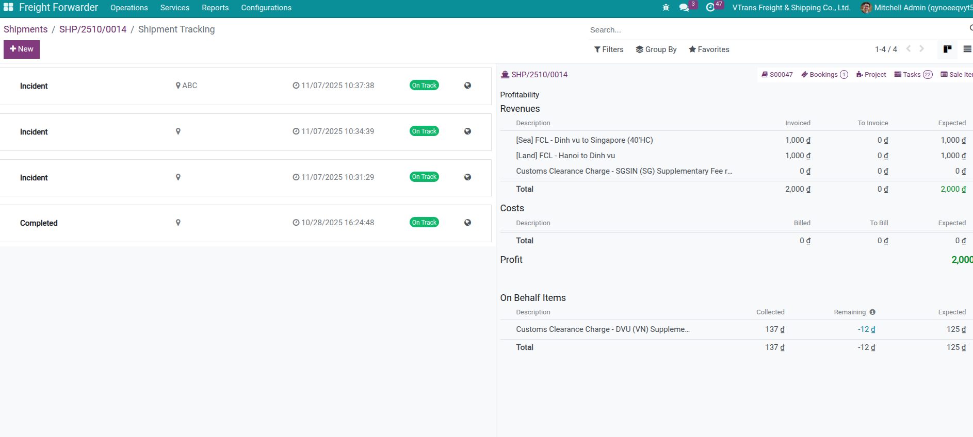Image resolution: width=973 pixels, height=437 pixels.
Task: Open the chat conversations icon
Action: pyautogui.click(x=684, y=8)
